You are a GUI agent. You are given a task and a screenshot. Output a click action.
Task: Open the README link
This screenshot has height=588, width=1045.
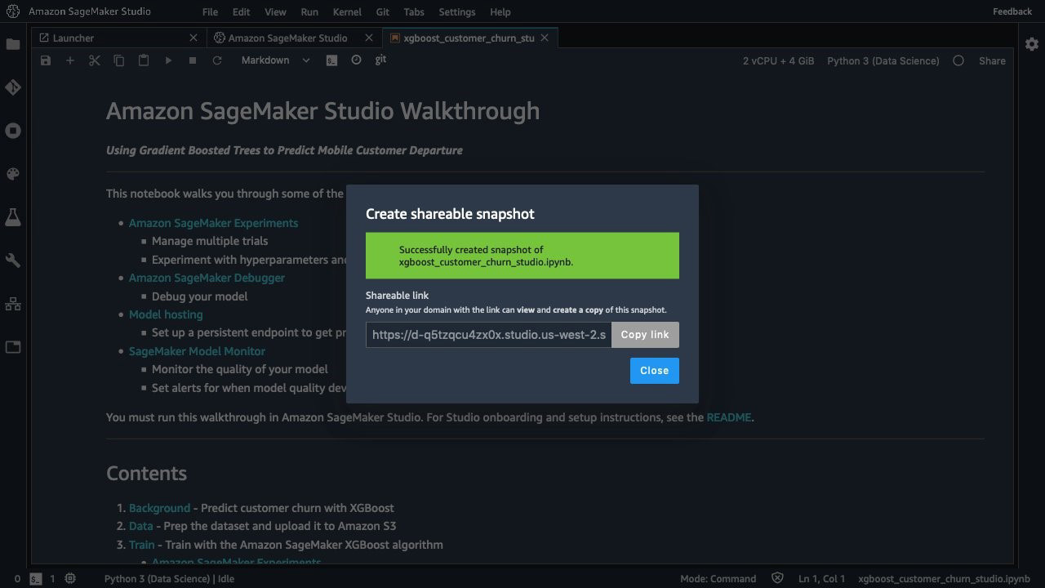[x=728, y=417]
